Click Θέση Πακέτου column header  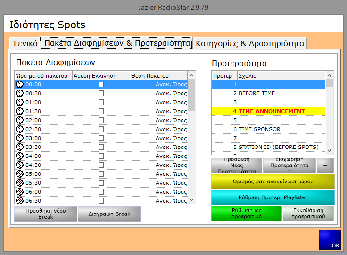click(x=159, y=76)
